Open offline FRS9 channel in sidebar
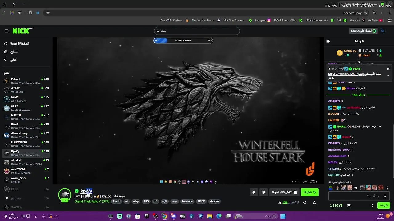394x221 pixels. [x=26, y=189]
